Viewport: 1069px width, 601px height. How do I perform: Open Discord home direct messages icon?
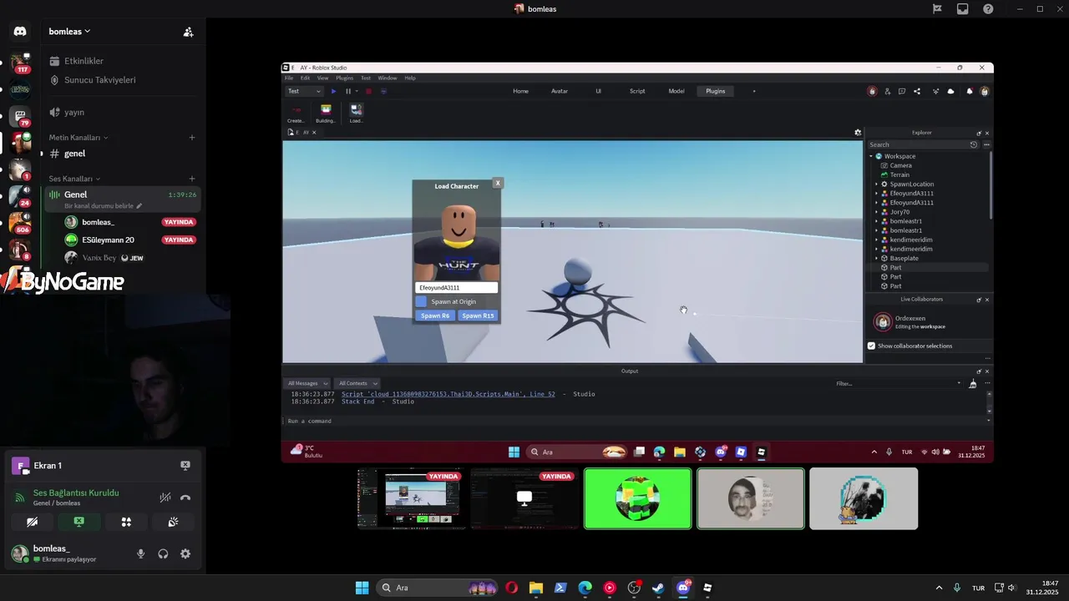20,32
